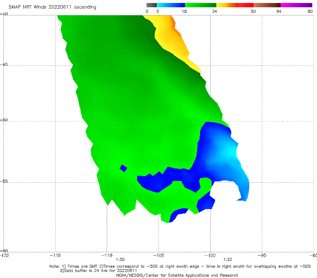Click the color bar label '64'
This screenshot has width=317, height=278.
(279, 11)
